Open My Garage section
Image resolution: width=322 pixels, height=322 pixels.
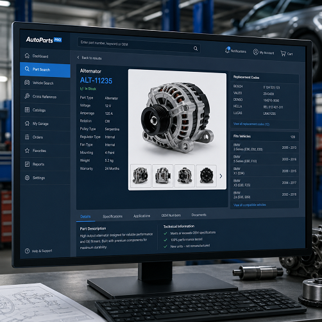pos(45,124)
